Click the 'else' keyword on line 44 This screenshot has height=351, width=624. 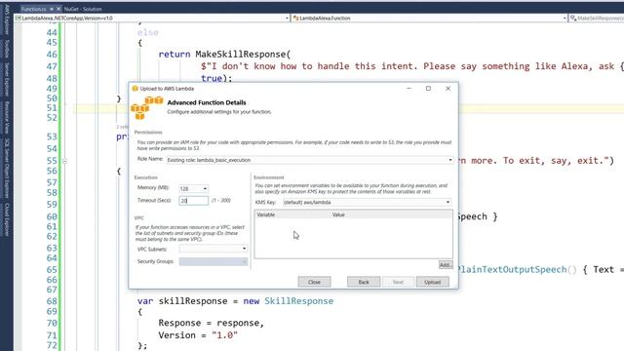[x=147, y=32]
